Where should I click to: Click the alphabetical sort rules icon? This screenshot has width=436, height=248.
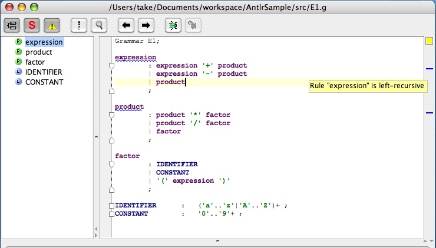[x=78, y=25]
